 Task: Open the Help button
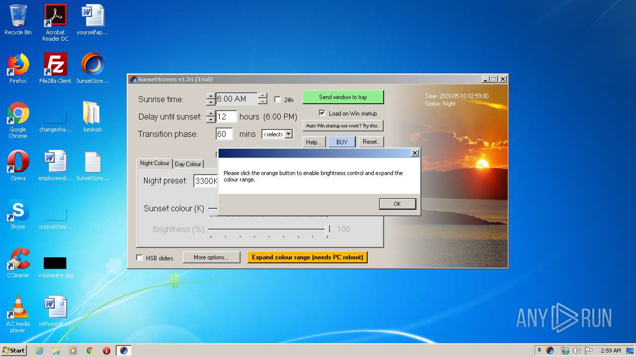click(314, 142)
